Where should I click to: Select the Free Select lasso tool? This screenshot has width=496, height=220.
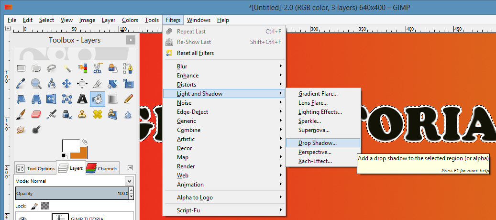pyautogui.click(x=52, y=68)
